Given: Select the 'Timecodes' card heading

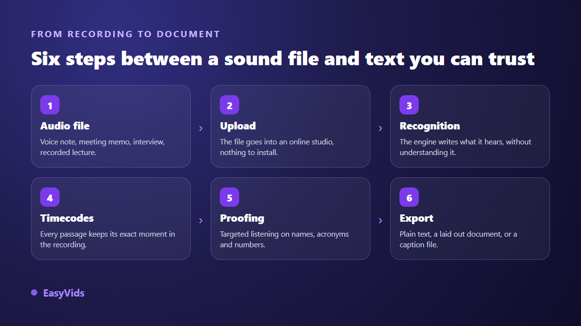Looking at the screenshot, I should coord(67,218).
